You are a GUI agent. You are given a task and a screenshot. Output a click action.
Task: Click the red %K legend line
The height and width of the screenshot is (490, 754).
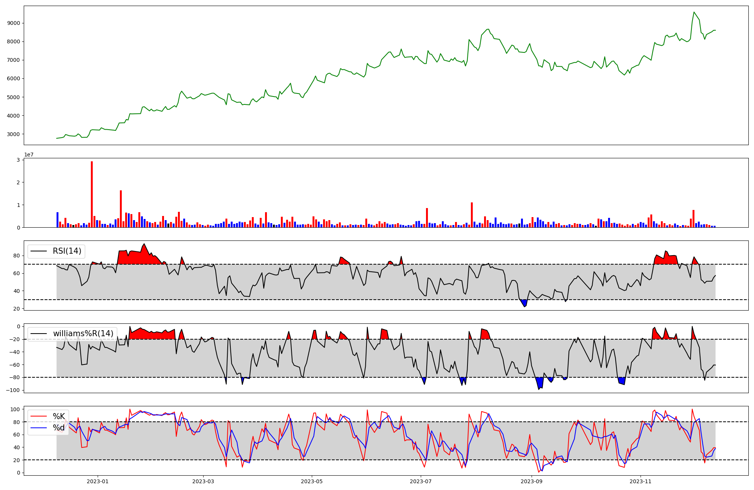[38, 416]
